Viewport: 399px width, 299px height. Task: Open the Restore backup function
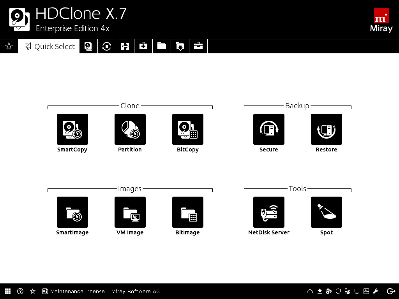click(x=326, y=129)
